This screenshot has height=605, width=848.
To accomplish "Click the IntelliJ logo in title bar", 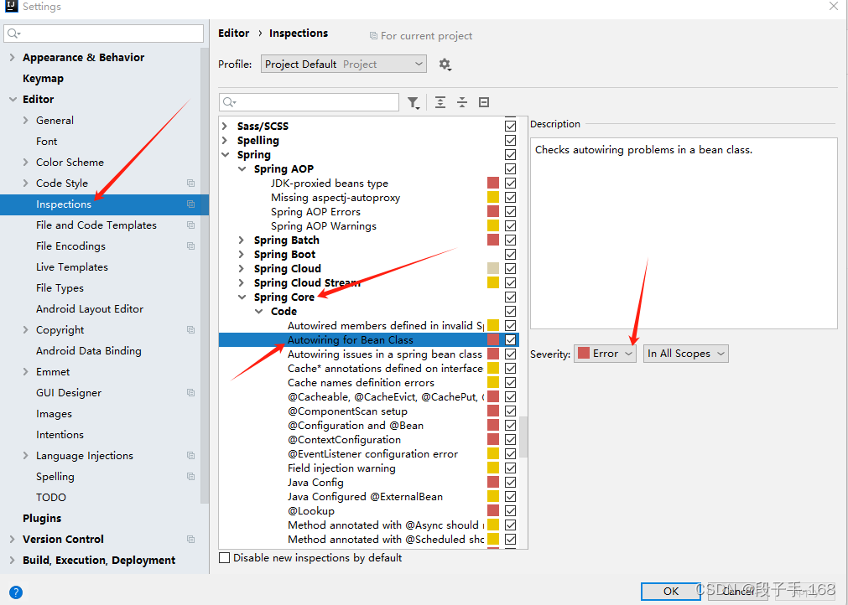I will (x=11, y=7).
